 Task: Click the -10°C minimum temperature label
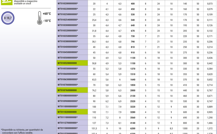[47, 21]
